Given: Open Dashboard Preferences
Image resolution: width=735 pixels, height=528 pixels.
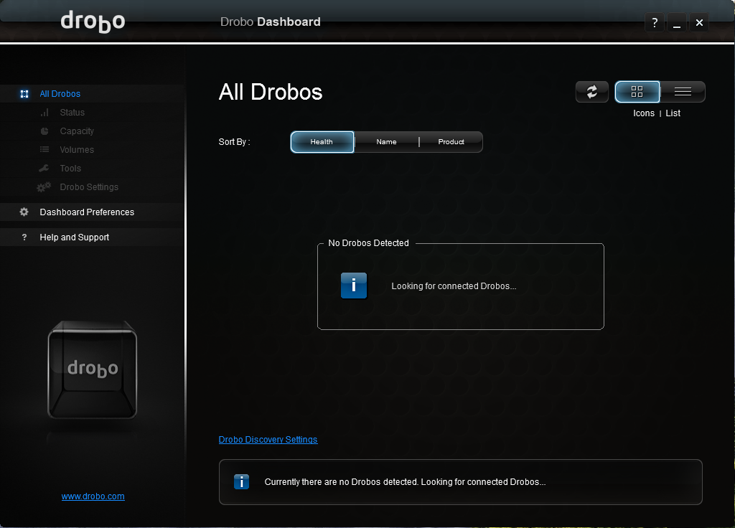Looking at the screenshot, I should (x=87, y=212).
